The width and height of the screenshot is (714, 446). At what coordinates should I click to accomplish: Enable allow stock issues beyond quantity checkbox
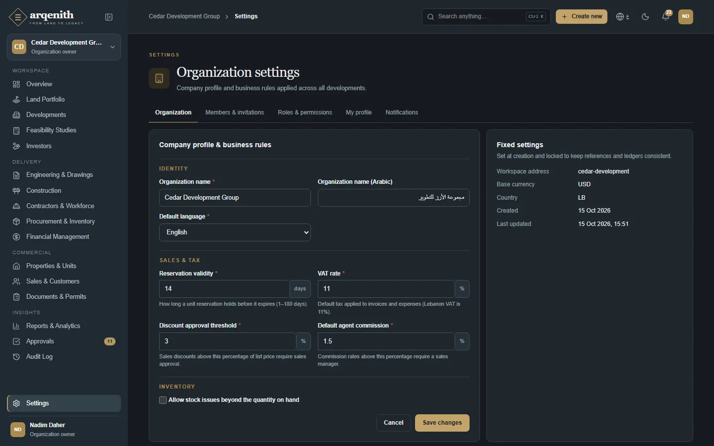(163, 400)
